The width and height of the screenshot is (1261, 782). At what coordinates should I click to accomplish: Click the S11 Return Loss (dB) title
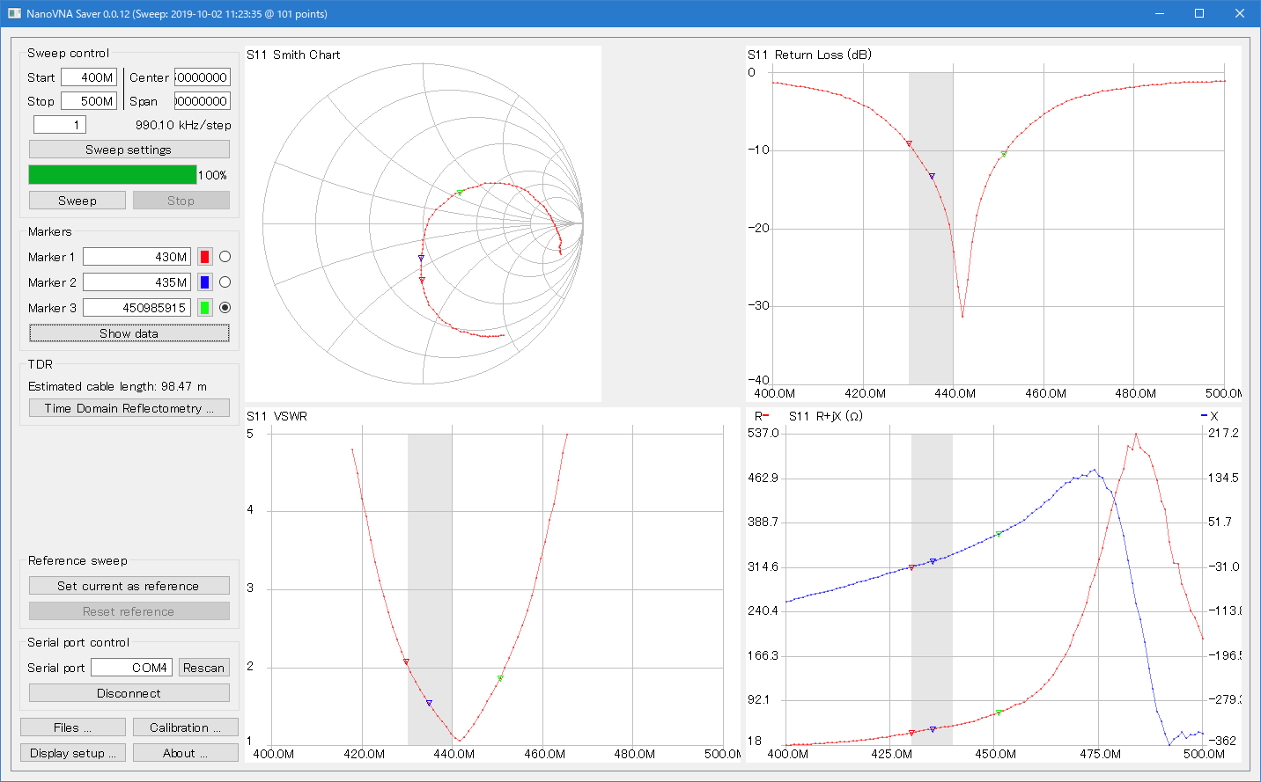(x=810, y=55)
